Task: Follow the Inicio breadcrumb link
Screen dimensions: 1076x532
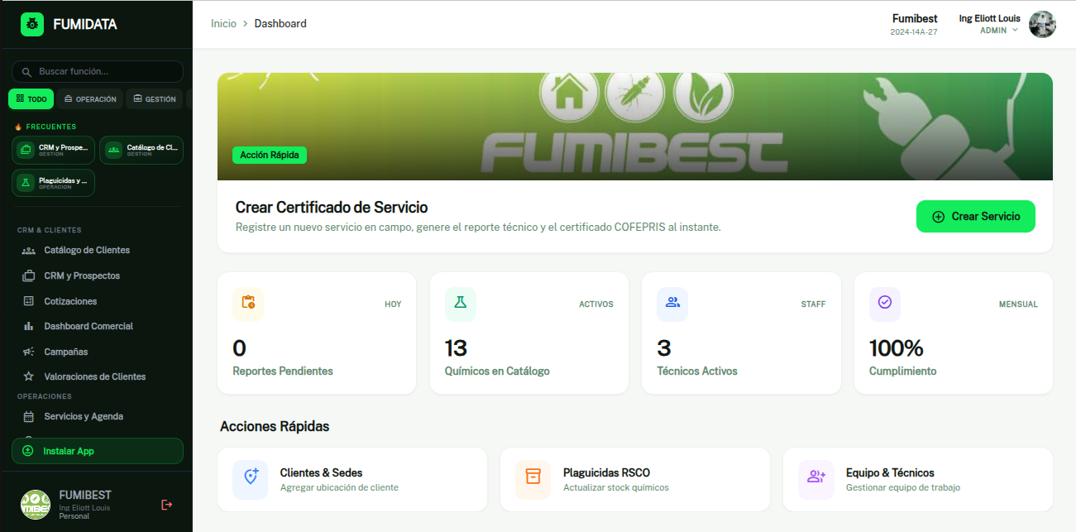Action: coord(223,24)
